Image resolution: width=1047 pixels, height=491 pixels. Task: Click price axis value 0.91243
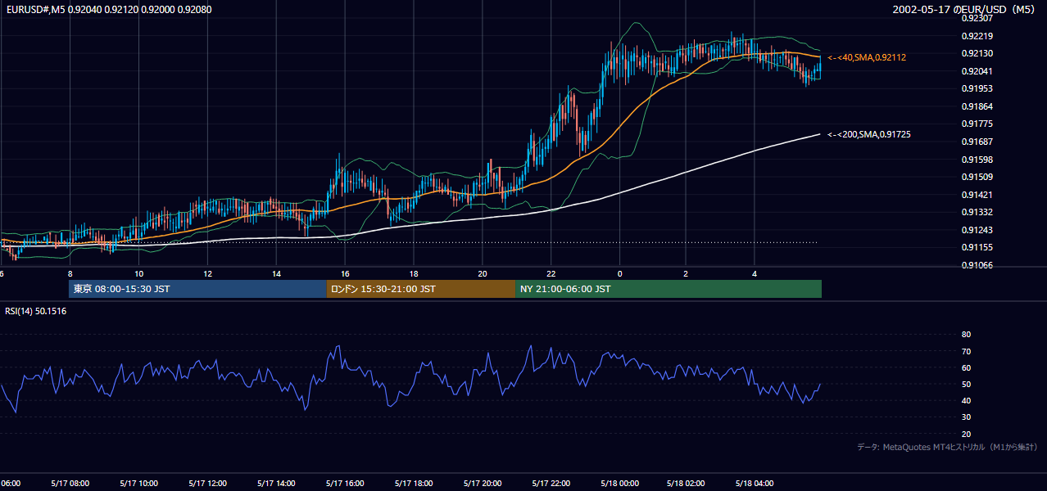click(977, 230)
